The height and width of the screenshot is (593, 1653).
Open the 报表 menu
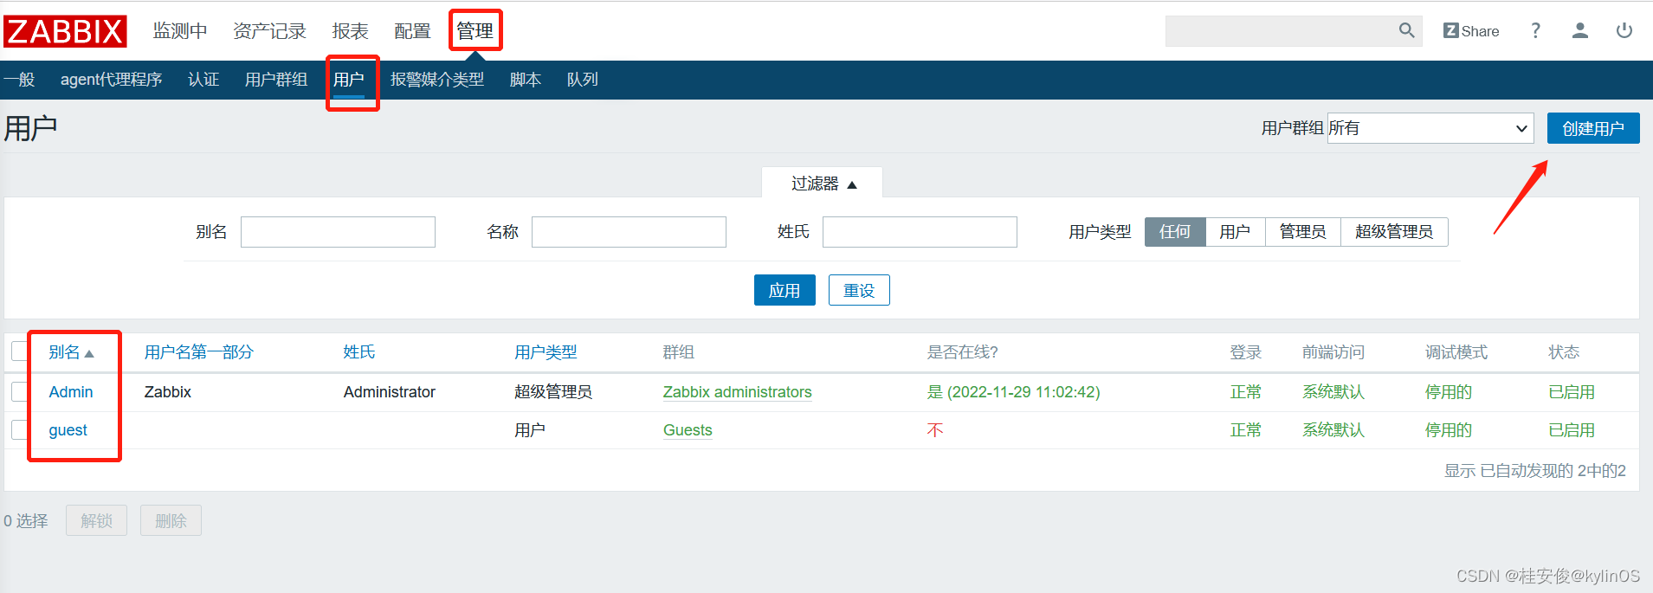(350, 31)
